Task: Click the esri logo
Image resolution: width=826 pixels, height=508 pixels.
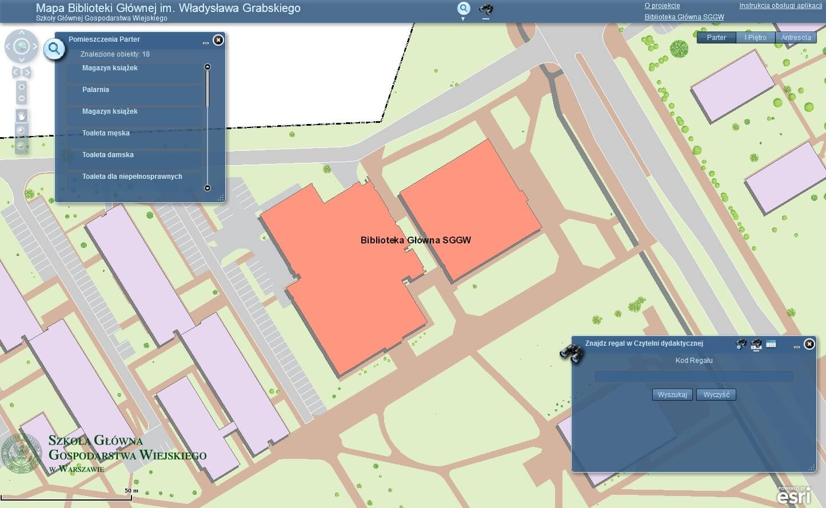Action: (793, 495)
